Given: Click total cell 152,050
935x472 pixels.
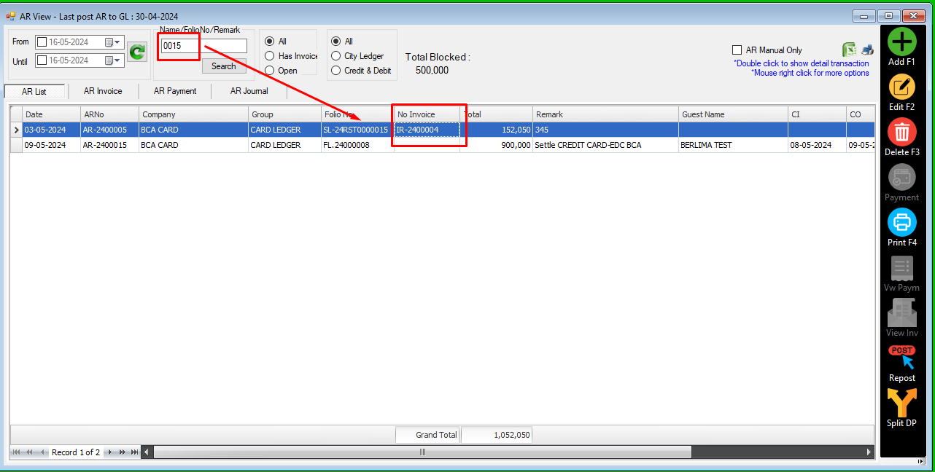Looking at the screenshot, I should coord(496,130).
